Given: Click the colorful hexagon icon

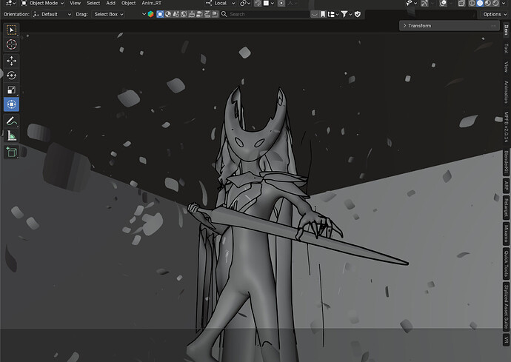Looking at the screenshot, I should (x=150, y=14).
